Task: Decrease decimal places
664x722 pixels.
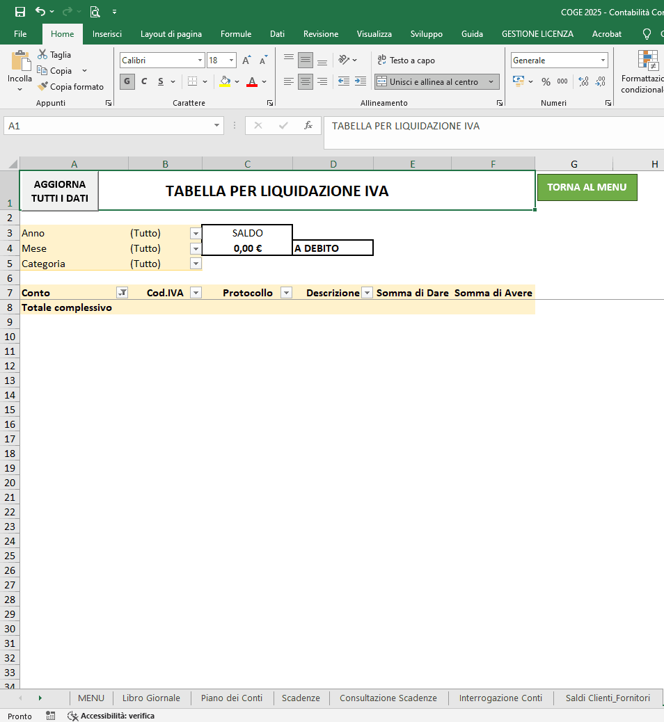Action: coord(601,81)
